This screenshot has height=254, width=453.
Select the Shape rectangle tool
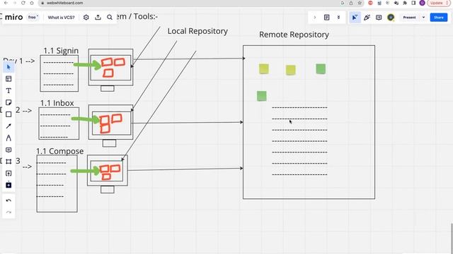click(8, 114)
